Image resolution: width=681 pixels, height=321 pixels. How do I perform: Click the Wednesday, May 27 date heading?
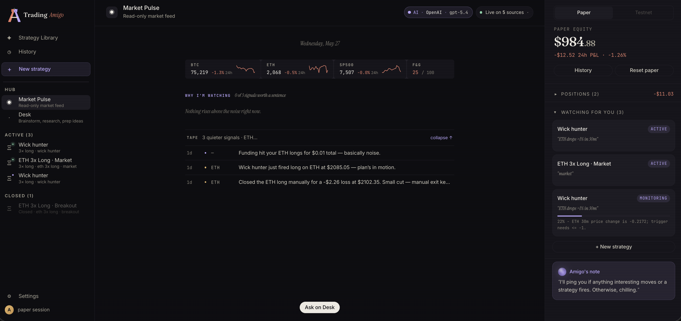[320, 43]
